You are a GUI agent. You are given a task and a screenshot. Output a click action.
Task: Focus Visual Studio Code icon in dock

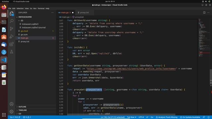click(x=4, y=60)
